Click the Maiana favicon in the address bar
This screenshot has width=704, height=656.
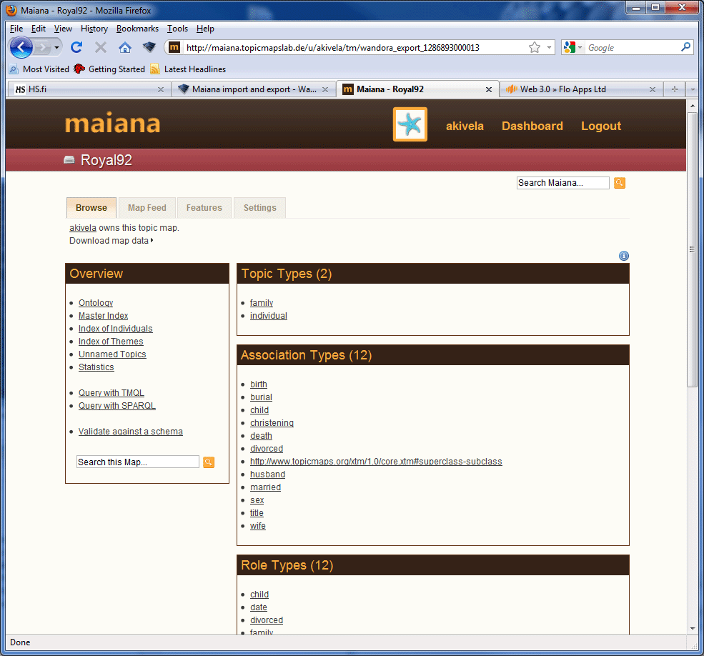(x=174, y=47)
